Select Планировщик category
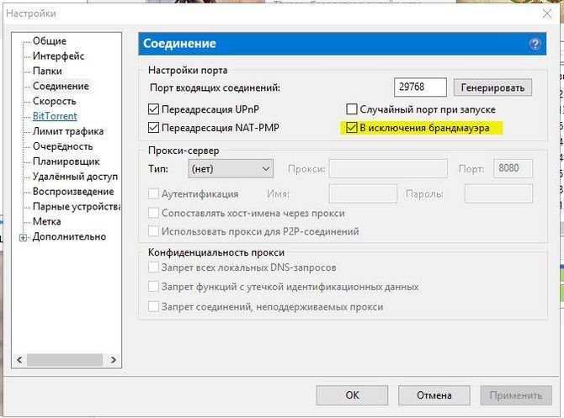The height and width of the screenshot is (418, 564). click(67, 161)
